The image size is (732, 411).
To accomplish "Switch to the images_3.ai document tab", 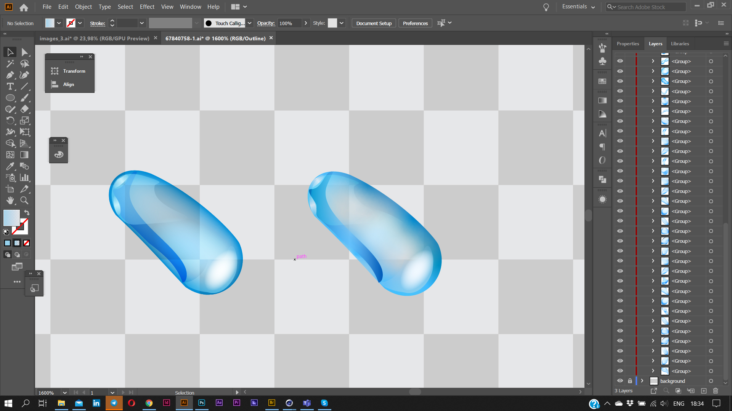I will (95, 38).
